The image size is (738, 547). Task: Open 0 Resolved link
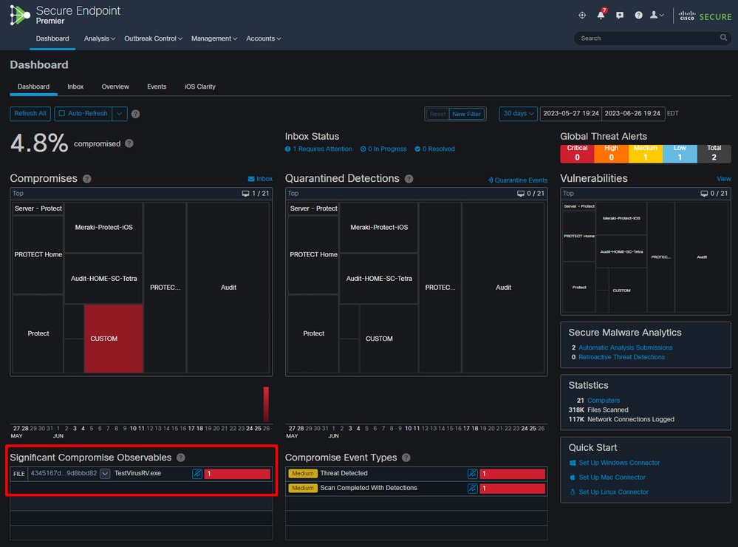(435, 149)
